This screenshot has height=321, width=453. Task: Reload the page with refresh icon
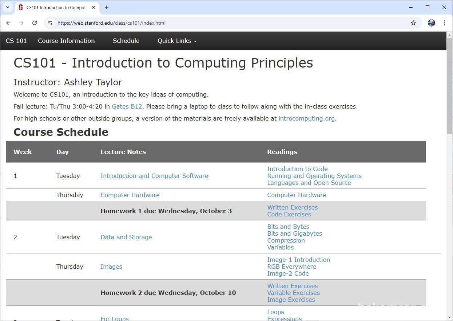(35, 23)
